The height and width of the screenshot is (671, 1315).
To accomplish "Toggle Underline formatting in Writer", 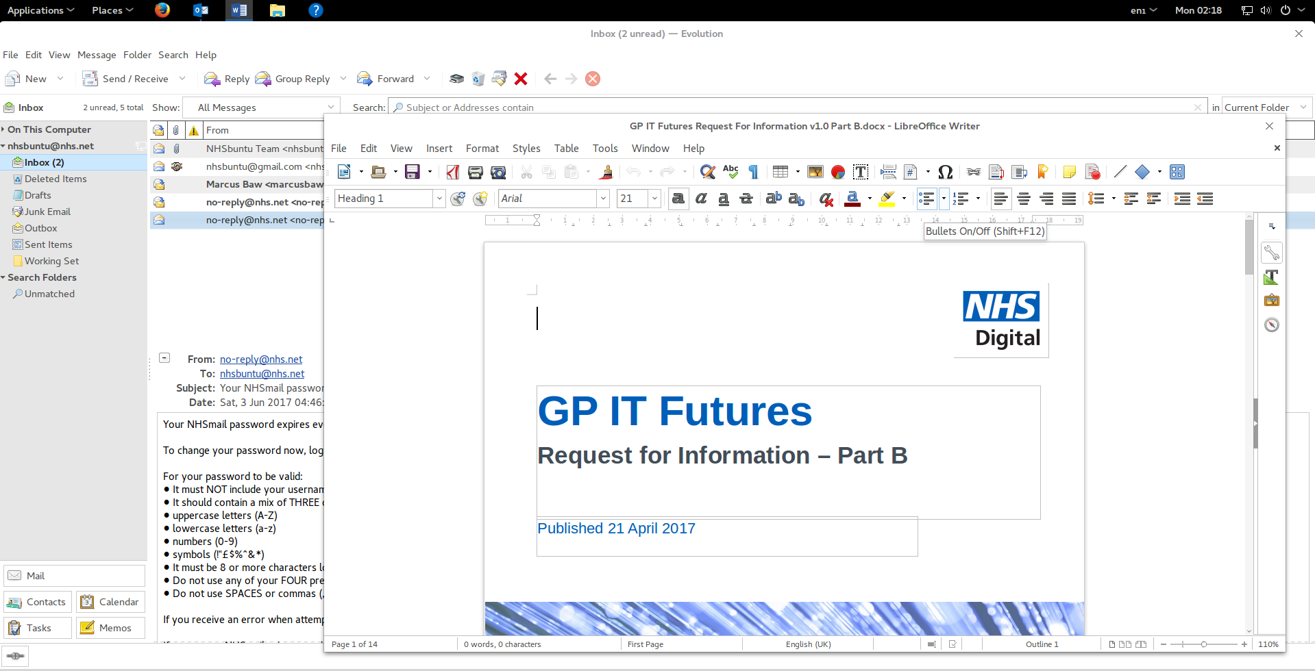I will (724, 199).
